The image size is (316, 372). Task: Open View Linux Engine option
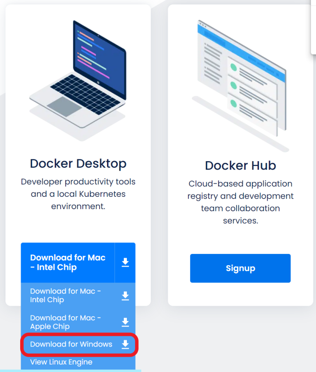(61, 362)
